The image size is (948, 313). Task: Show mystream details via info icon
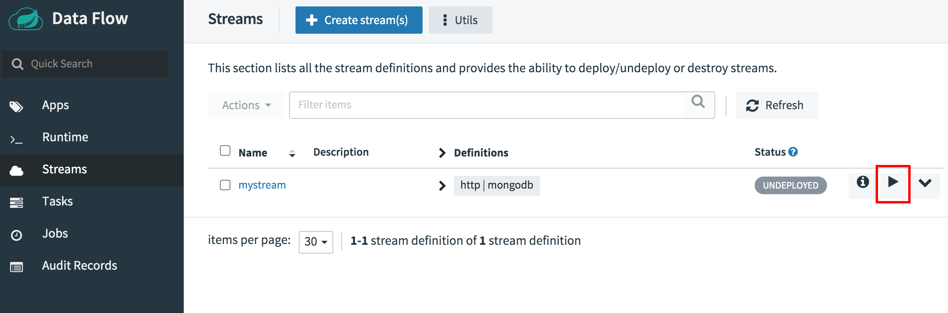click(862, 183)
